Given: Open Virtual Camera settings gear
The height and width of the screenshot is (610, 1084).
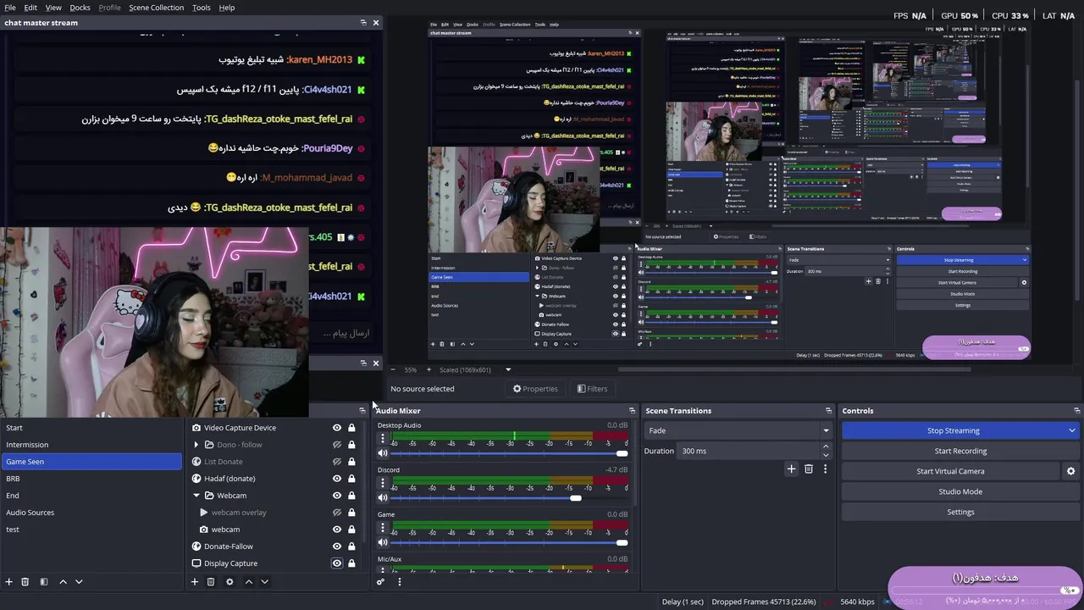Looking at the screenshot, I should coord(1070,471).
